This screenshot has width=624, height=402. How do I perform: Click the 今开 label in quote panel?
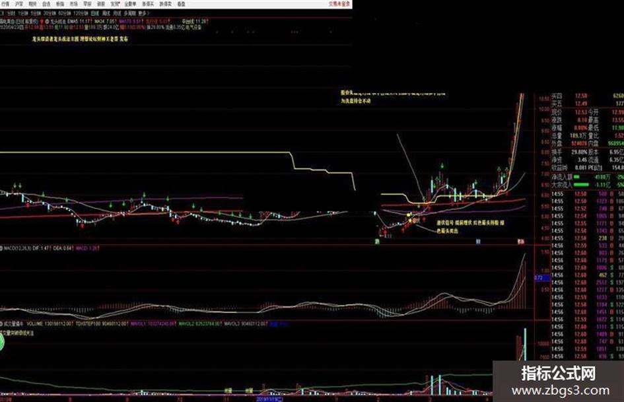click(594, 112)
